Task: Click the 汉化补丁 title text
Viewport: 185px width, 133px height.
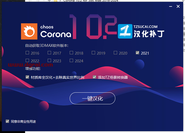Action: pyautogui.click(x=149, y=34)
